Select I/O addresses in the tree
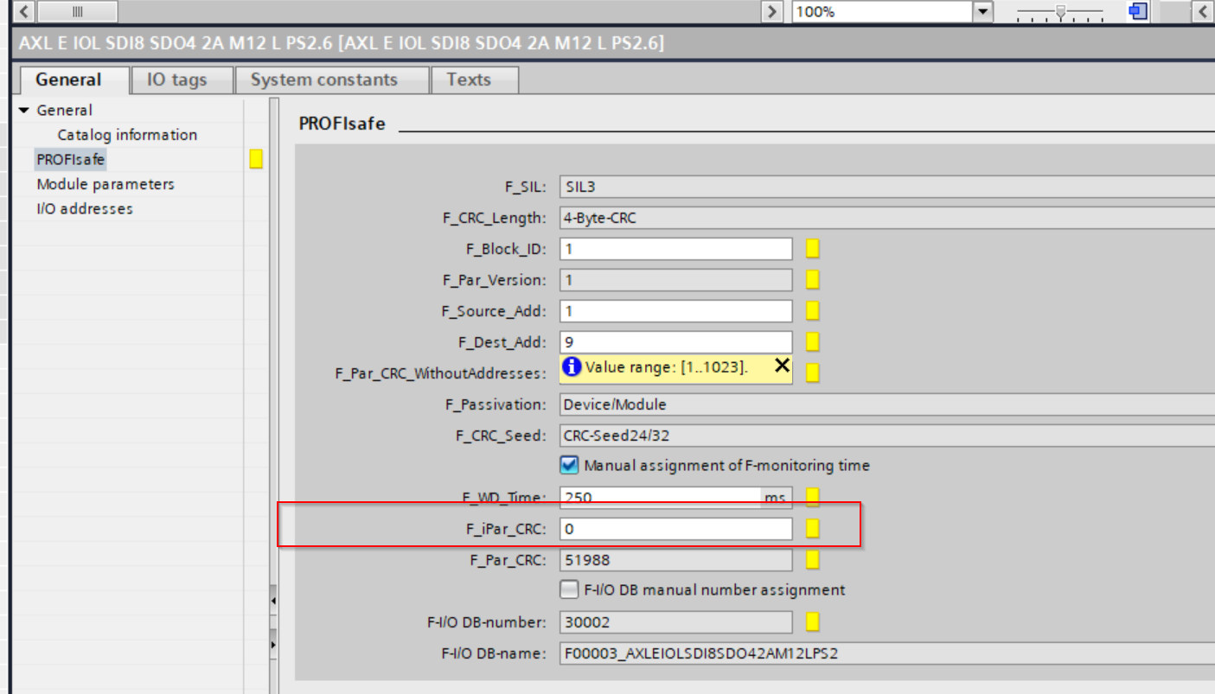Image resolution: width=1215 pixels, height=694 pixels. [x=85, y=209]
